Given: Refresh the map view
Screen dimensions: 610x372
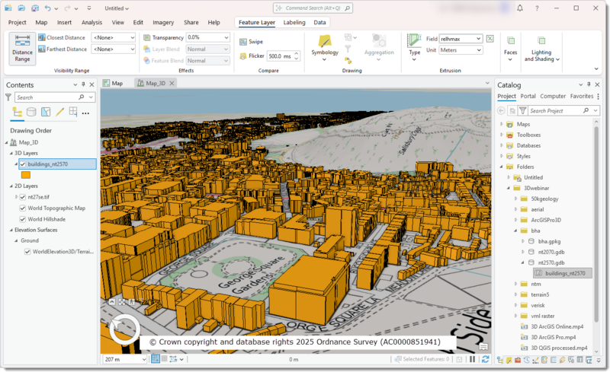Looking at the screenshot, I should (485, 359).
